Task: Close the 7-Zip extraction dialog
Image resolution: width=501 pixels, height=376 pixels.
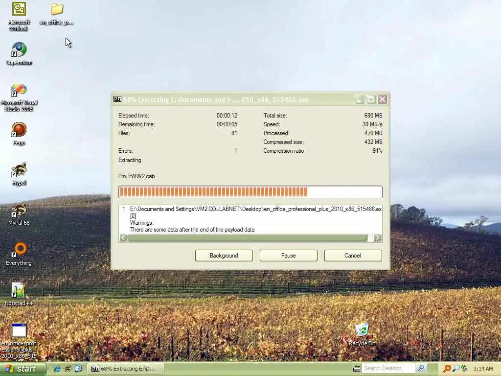Action: coord(382,99)
